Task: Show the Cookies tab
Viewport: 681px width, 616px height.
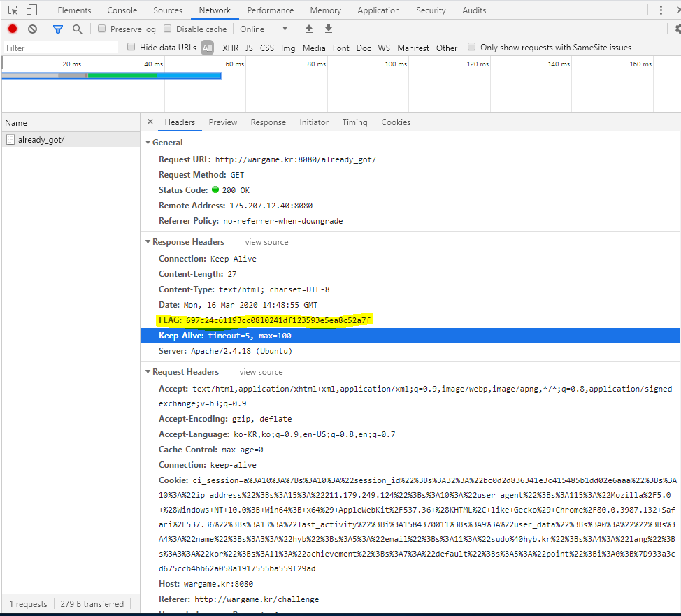Action: (x=396, y=122)
